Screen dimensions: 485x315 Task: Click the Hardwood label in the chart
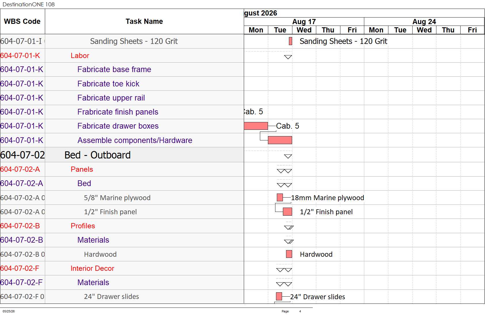pos(316,254)
